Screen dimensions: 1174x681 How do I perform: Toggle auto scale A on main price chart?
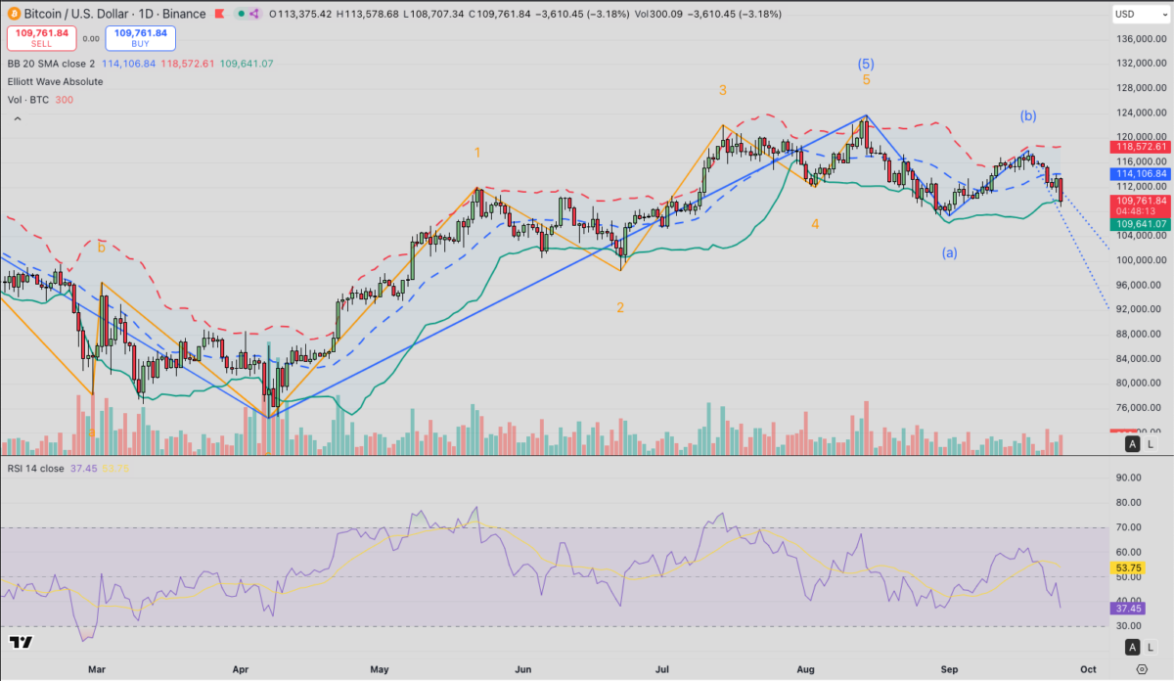(x=1133, y=444)
